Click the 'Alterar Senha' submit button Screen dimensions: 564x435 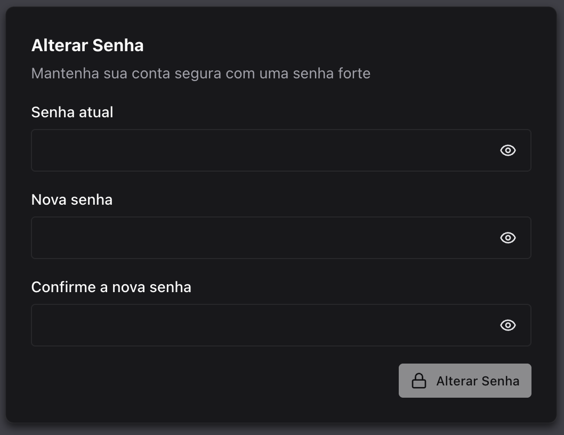pyautogui.click(x=465, y=381)
